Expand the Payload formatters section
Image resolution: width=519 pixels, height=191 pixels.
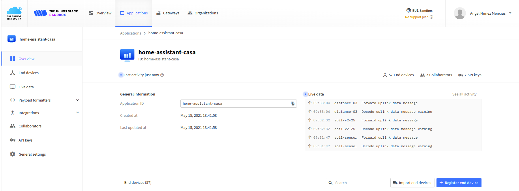[77, 100]
